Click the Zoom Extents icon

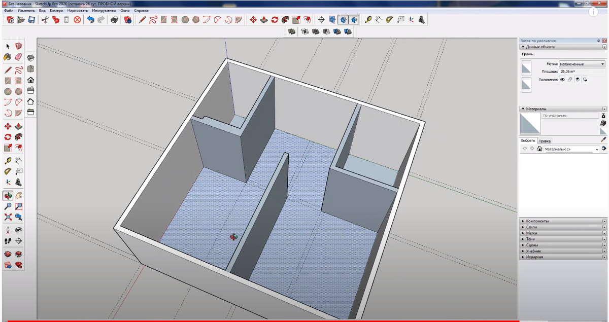click(x=8, y=217)
